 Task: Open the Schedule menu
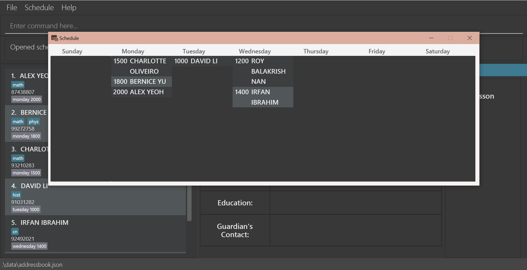[x=39, y=7]
